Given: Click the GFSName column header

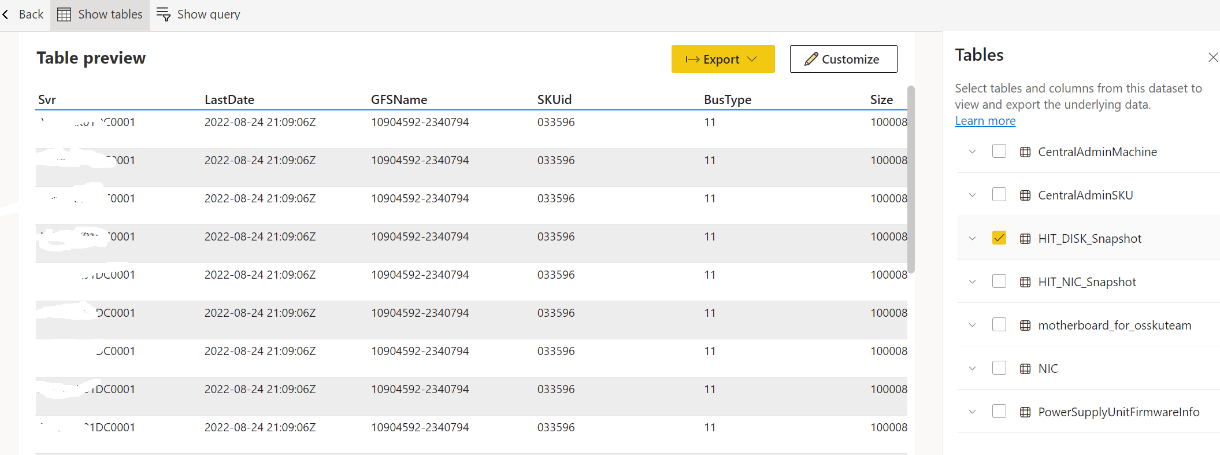Looking at the screenshot, I should pyautogui.click(x=399, y=99).
